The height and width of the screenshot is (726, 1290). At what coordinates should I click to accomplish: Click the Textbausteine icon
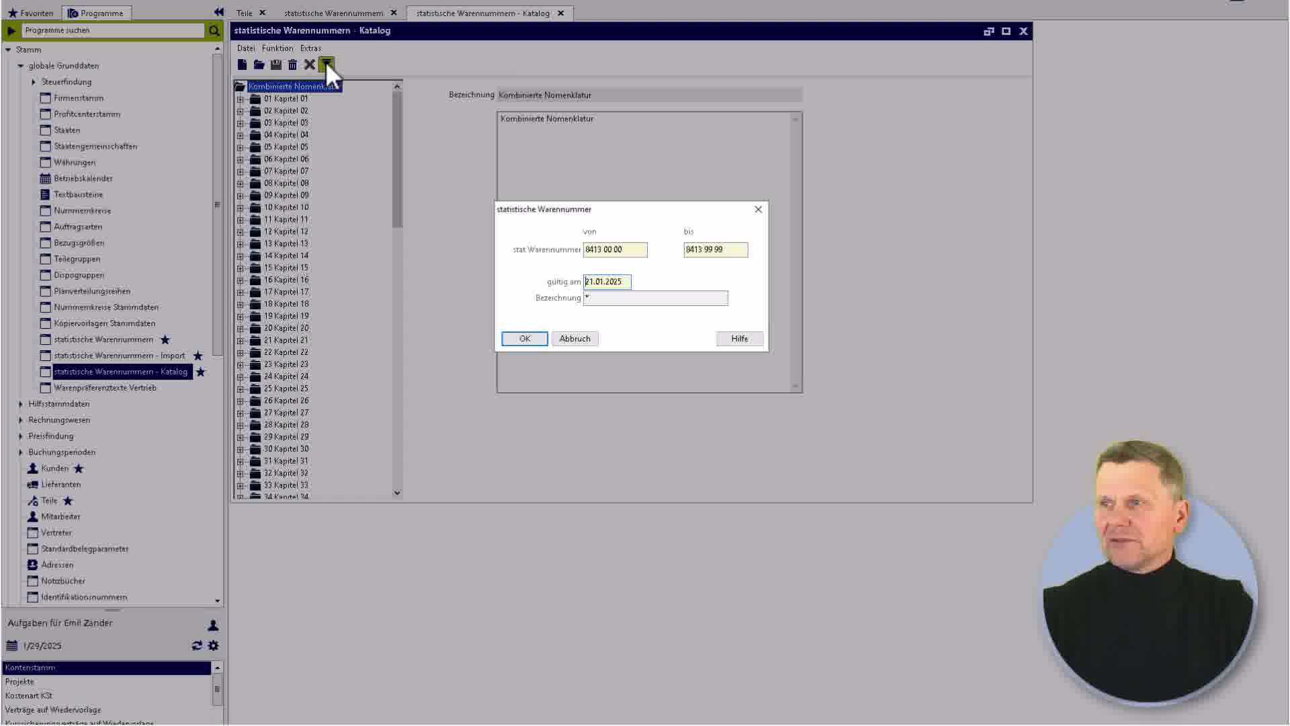(45, 194)
